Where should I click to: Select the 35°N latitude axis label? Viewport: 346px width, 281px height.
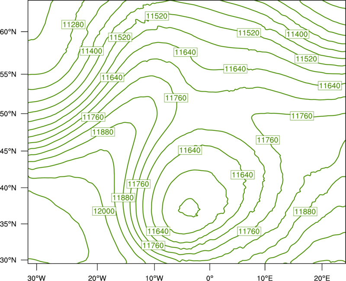(8, 224)
